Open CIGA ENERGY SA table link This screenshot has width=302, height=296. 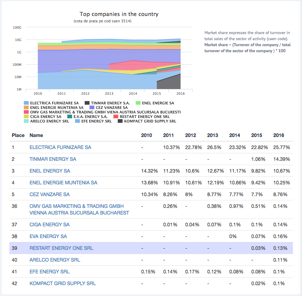pyautogui.click(x=49, y=224)
